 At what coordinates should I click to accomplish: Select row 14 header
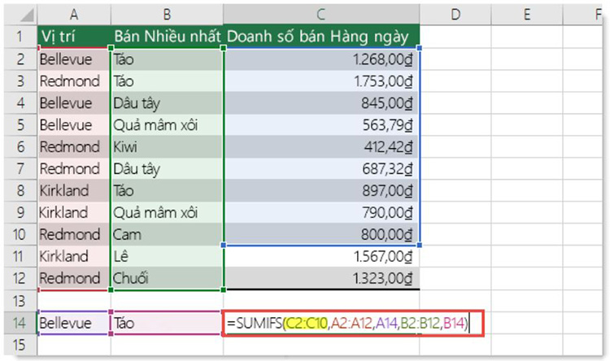pos(21,323)
